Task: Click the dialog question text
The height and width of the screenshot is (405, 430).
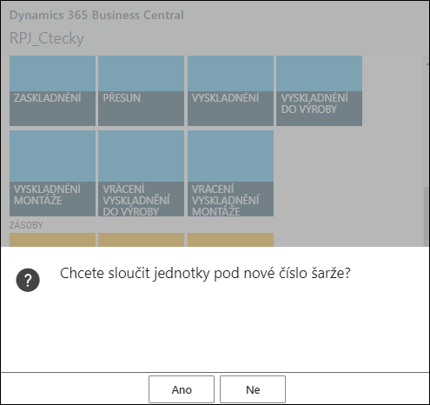Action: (x=205, y=273)
